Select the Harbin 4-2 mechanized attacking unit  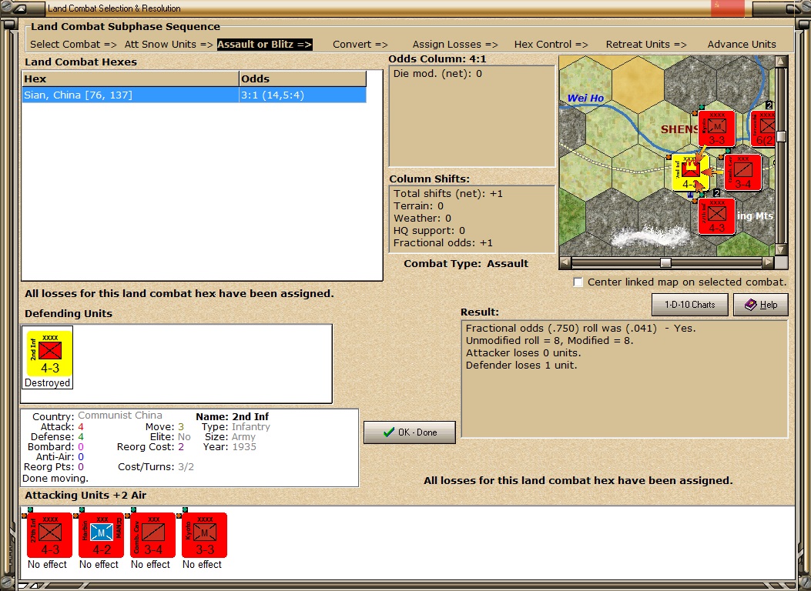pos(102,535)
